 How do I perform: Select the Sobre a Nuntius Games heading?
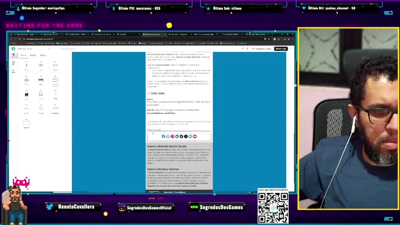(x=163, y=169)
